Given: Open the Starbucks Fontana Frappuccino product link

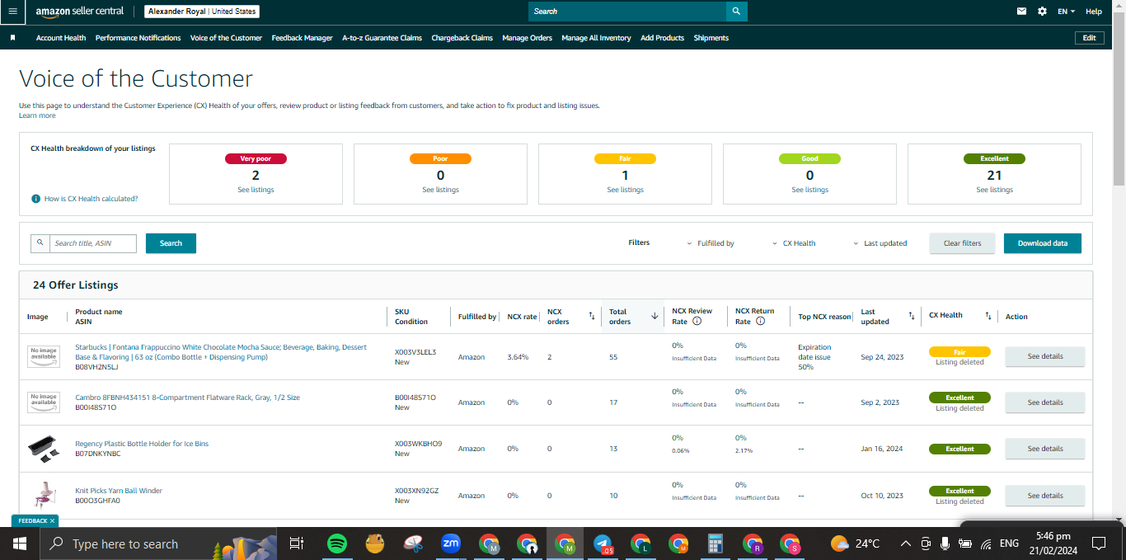Looking at the screenshot, I should pos(221,352).
